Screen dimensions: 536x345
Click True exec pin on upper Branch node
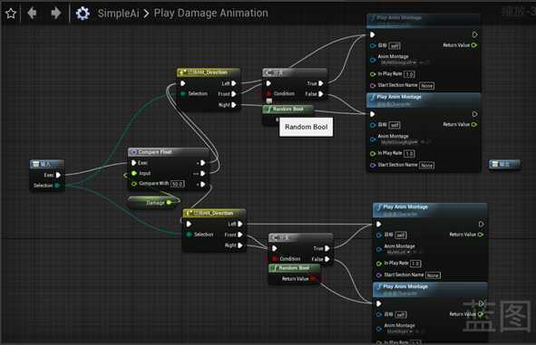coord(321,83)
